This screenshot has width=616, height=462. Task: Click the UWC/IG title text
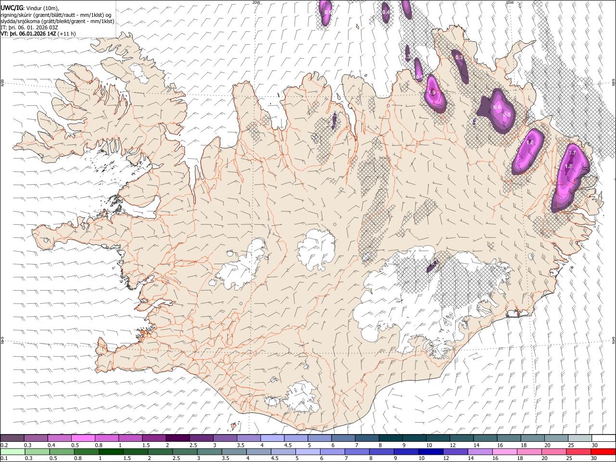11,8
